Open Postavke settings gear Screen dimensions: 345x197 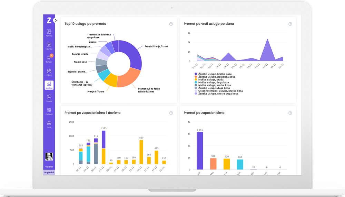pos(49,111)
